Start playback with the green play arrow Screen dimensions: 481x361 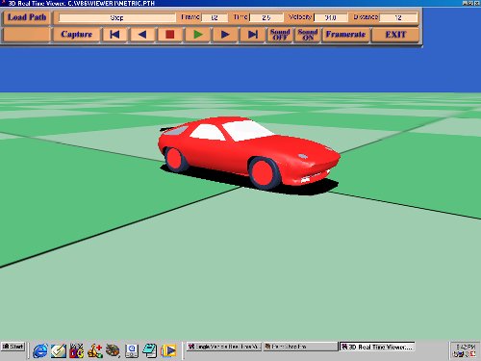click(197, 35)
